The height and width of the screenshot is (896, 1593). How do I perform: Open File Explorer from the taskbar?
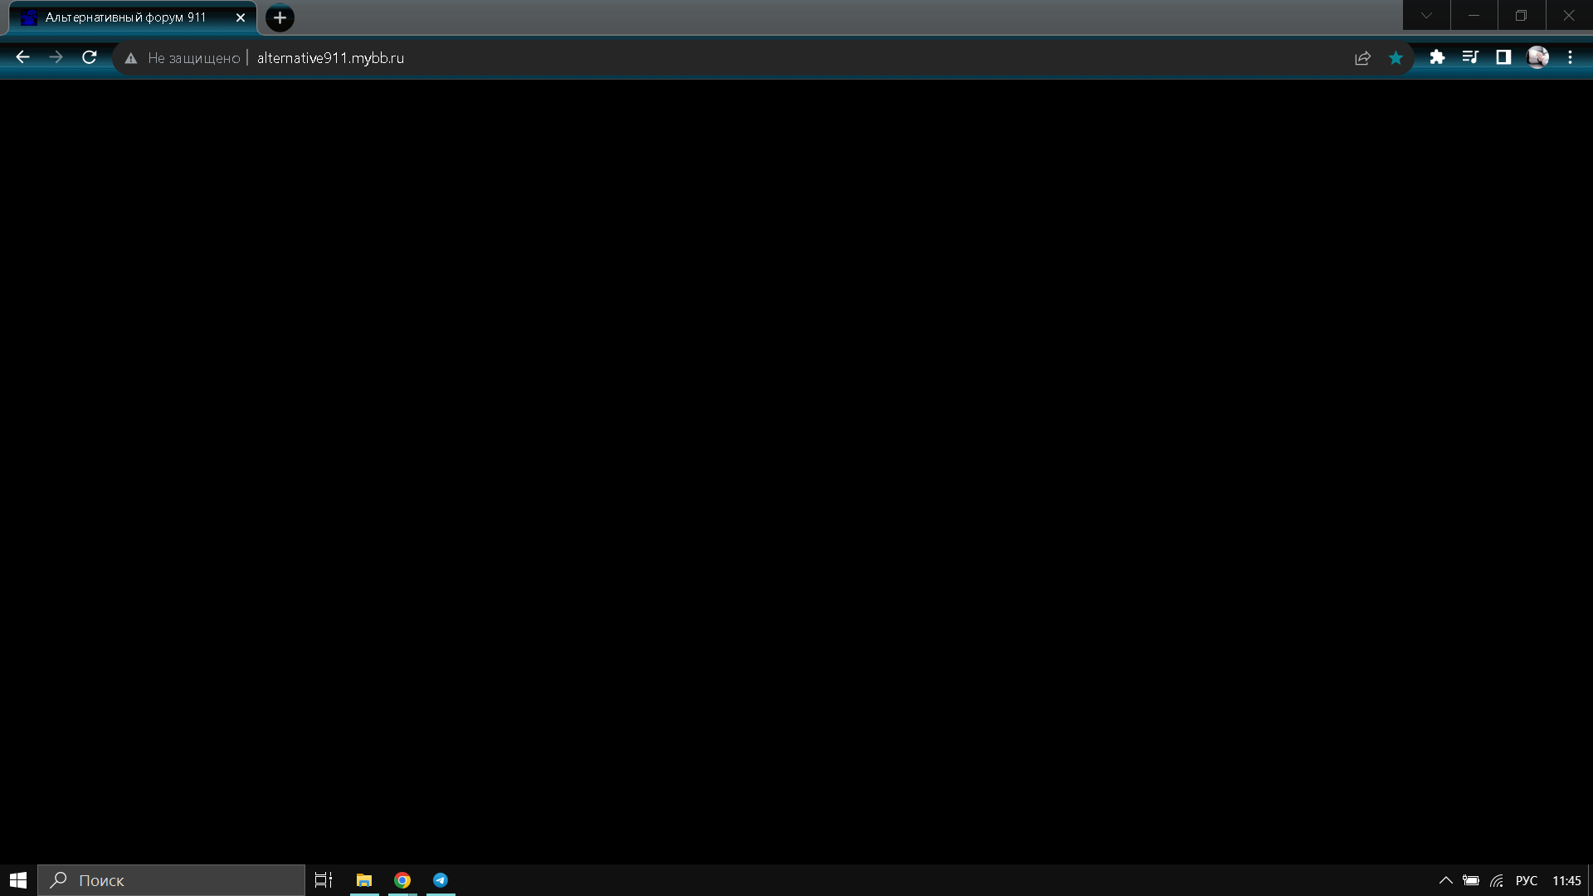(x=363, y=880)
